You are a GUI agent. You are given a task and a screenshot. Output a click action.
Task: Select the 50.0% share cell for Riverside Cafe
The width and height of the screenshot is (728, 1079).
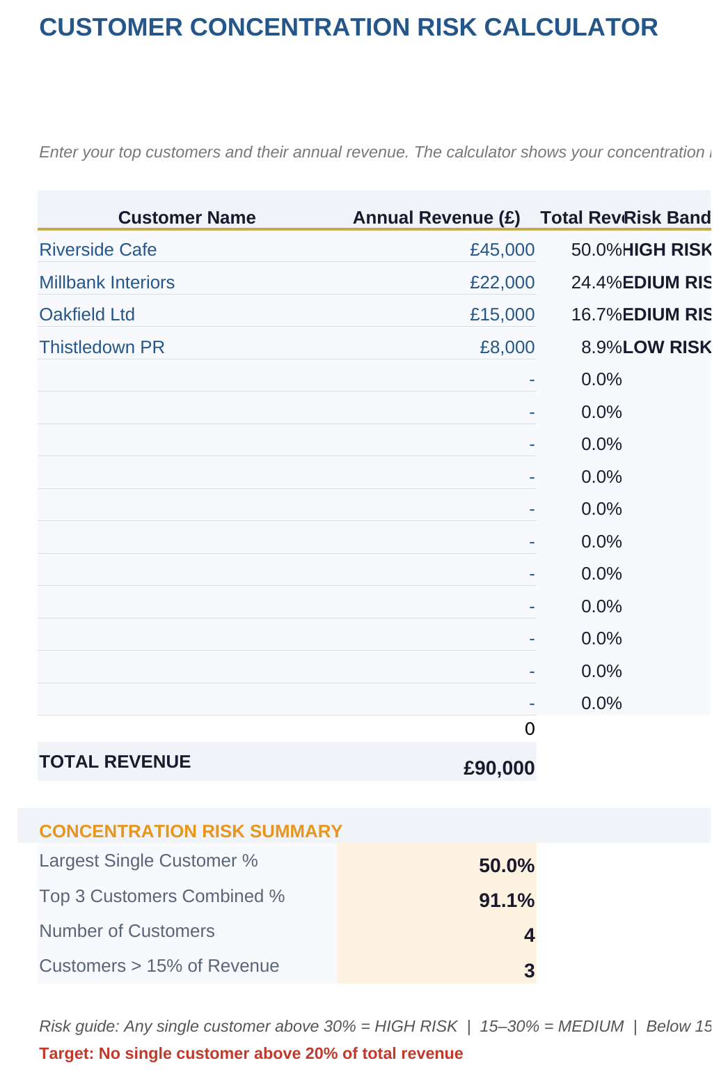point(580,249)
